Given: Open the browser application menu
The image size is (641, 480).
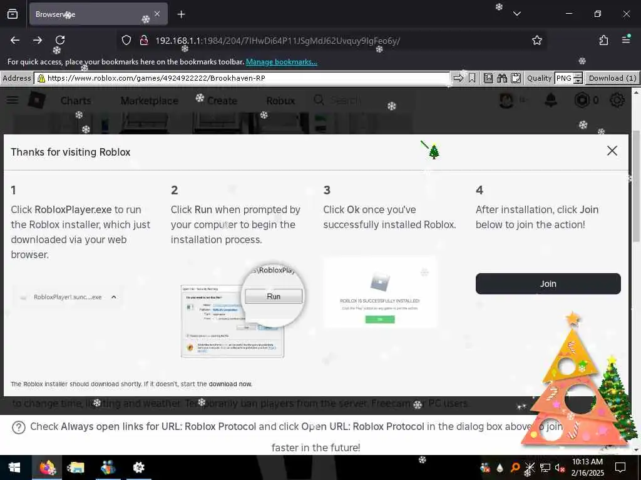Looking at the screenshot, I should tap(626, 39).
